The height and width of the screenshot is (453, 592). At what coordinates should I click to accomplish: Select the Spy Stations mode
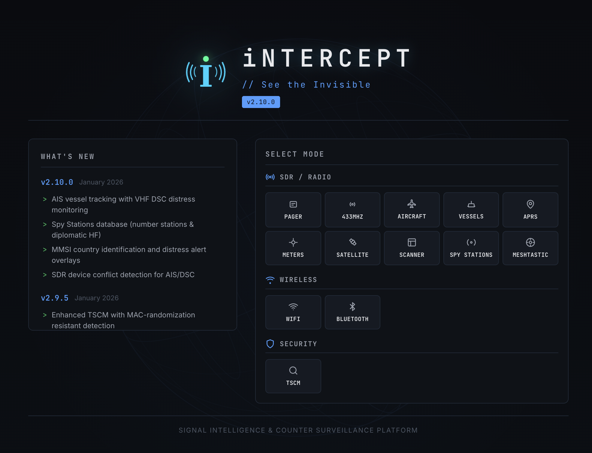click(x=471, y=248)
